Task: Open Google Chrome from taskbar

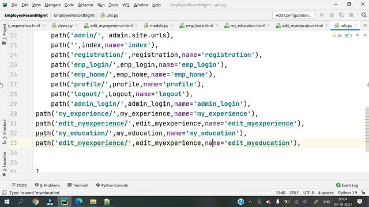Action: [36, 202]
